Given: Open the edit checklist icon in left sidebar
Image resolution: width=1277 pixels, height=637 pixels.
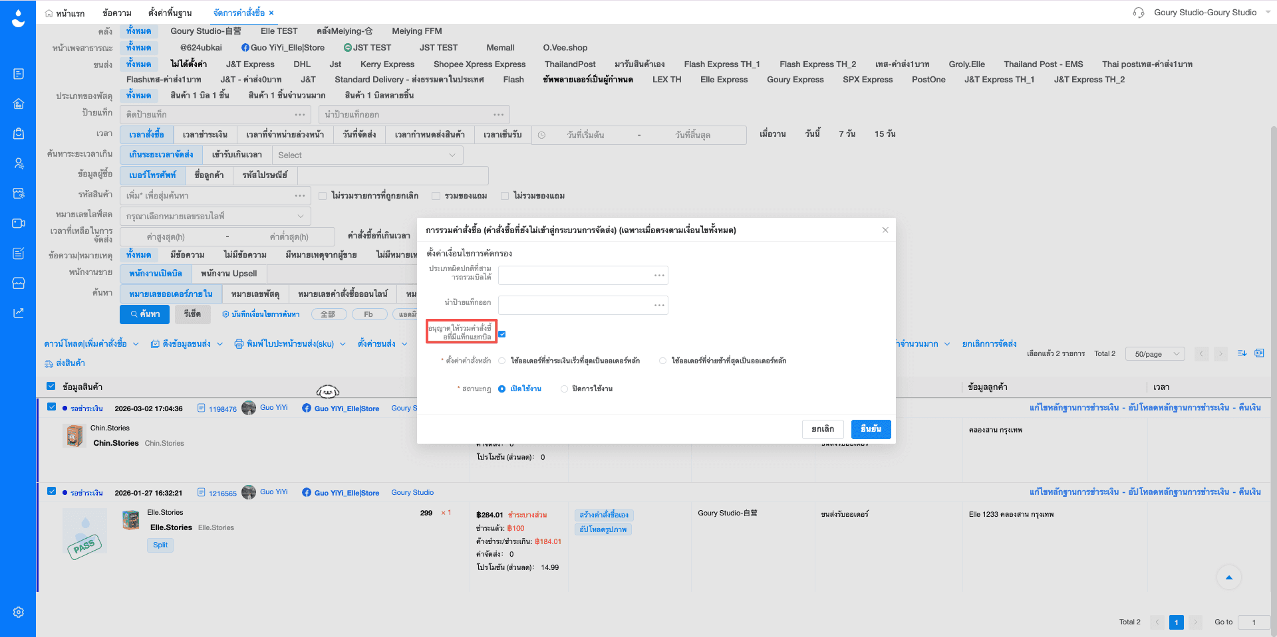Looking at the screenshot, I should pyautogui.click(x=19, y=253).
